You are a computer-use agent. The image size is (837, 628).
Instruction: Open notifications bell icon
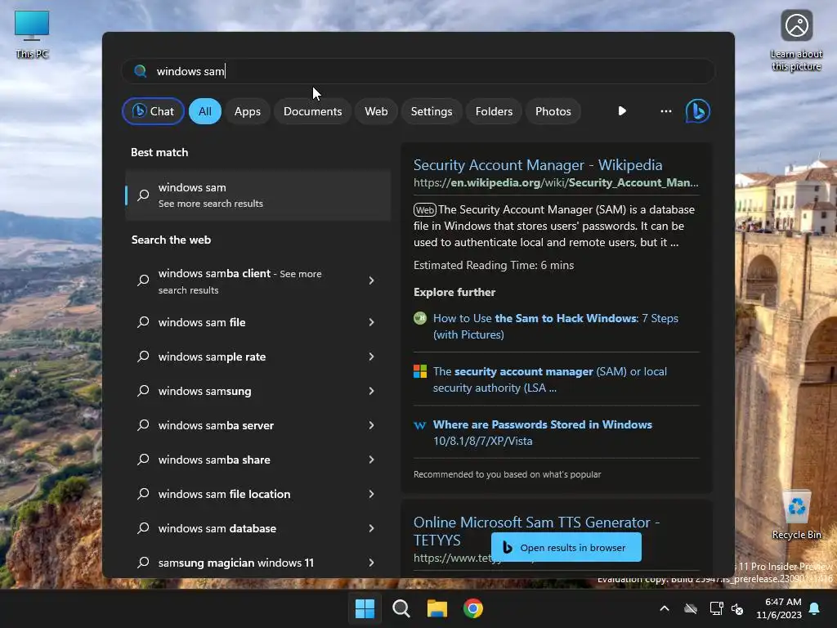[x=814, y=608]
